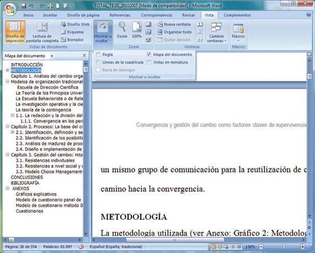Jump to INTRODUCCIÓN in document map
This screenshot has width=315, height=253.
coord(27,65)
